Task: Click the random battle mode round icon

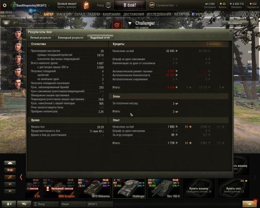Action: click(152, 5)
